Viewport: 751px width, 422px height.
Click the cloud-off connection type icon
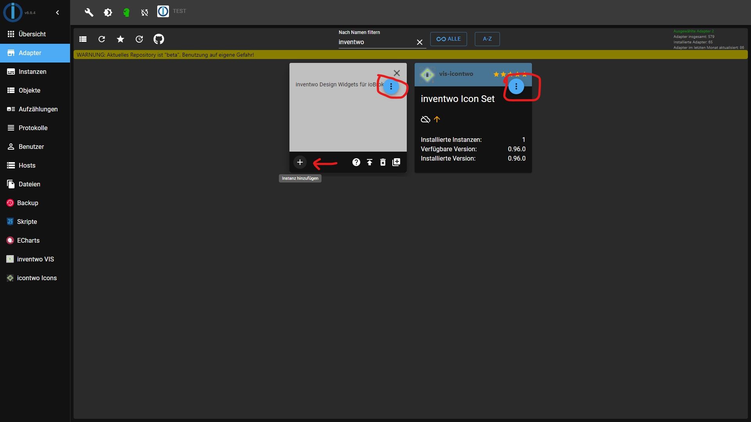[x=426, y=120]
